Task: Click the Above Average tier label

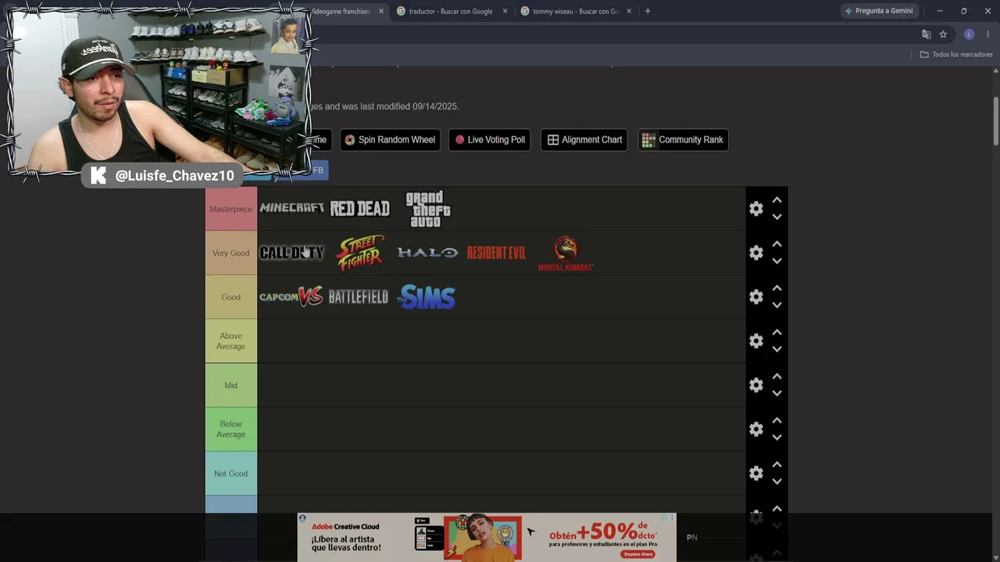Action: [231, 341]
